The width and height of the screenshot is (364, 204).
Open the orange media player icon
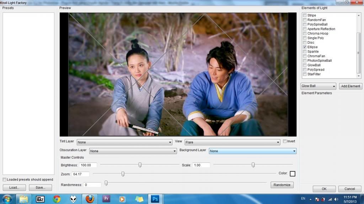pos(122,199)
